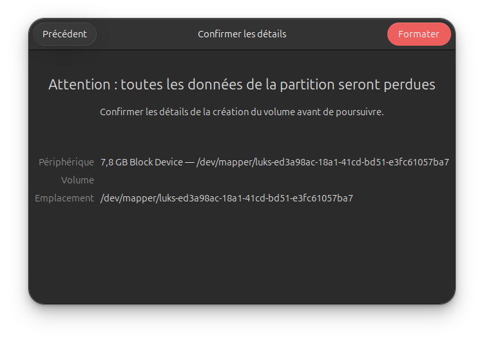Select the Emplacement /dev/mapper/luks path value
The width and height of the screenshot is (484, 343).
[x=227, y=198]
